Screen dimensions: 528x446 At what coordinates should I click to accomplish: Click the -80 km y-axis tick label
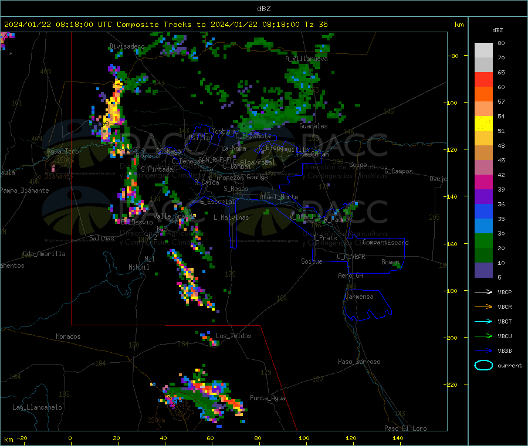click(x=453, y=56)
